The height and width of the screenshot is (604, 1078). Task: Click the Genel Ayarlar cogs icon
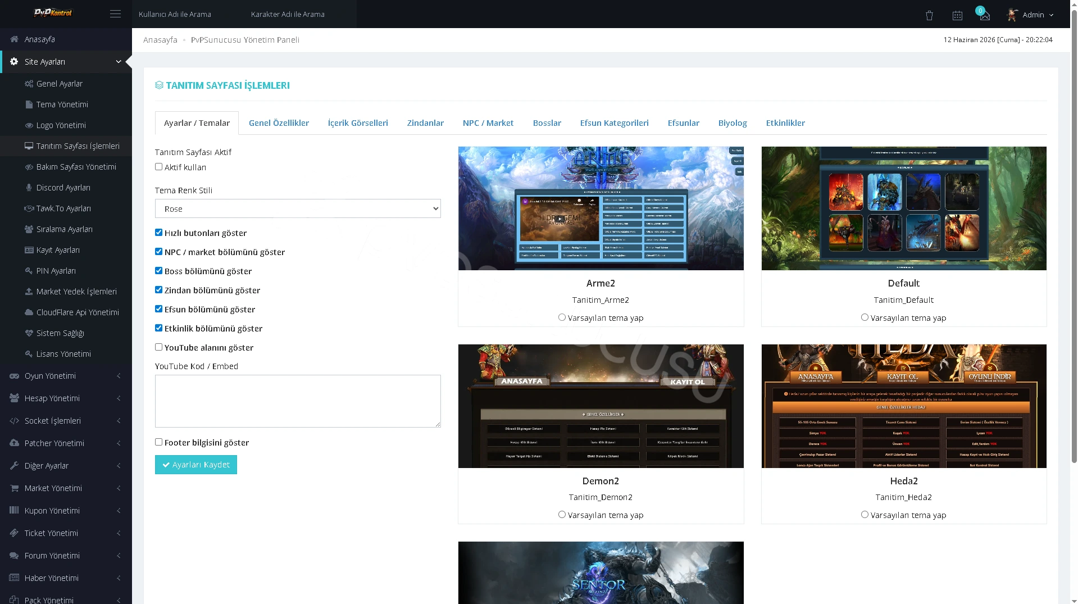[29, 84]
